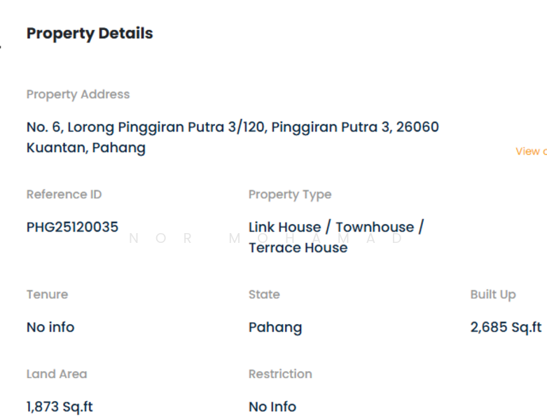This screenshot has height=420, width=547.
Task: Open the orange View link beside address
Action: pos(530,151)
